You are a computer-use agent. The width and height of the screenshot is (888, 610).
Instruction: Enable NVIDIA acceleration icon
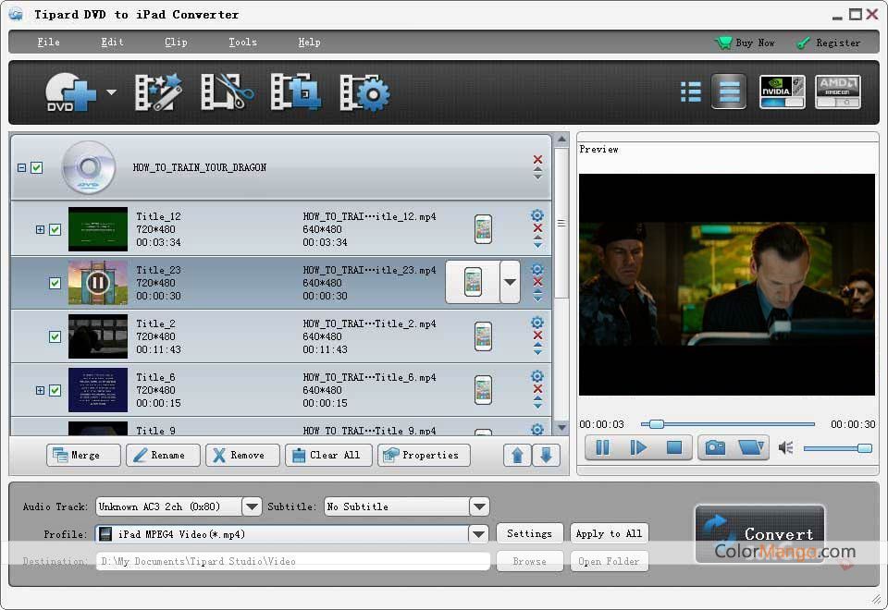coord(782,91)
